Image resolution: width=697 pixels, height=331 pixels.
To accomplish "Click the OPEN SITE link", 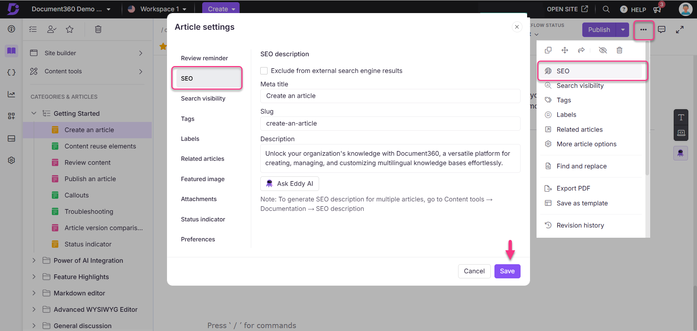I will (x=567, y=9).
